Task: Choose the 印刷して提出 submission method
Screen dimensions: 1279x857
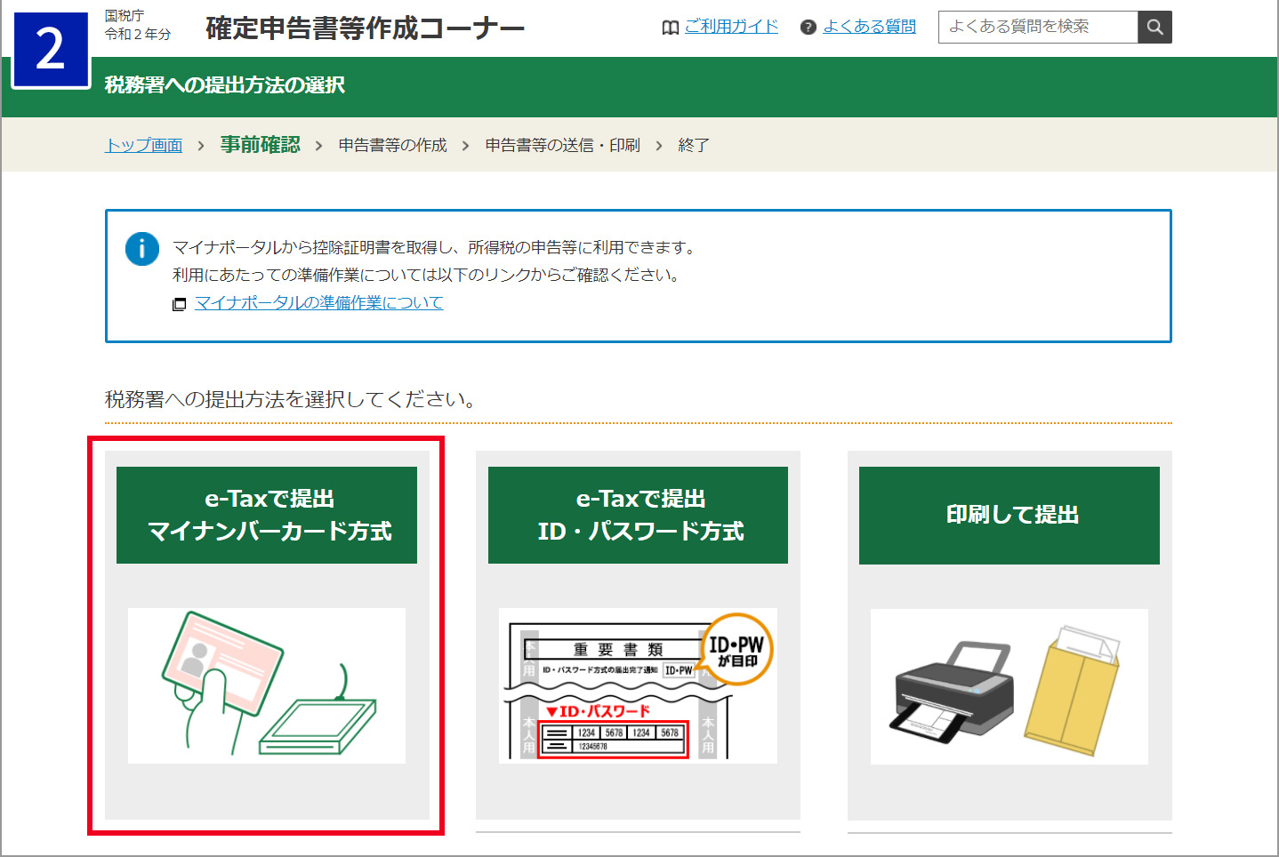Action: coord(1009,516)
